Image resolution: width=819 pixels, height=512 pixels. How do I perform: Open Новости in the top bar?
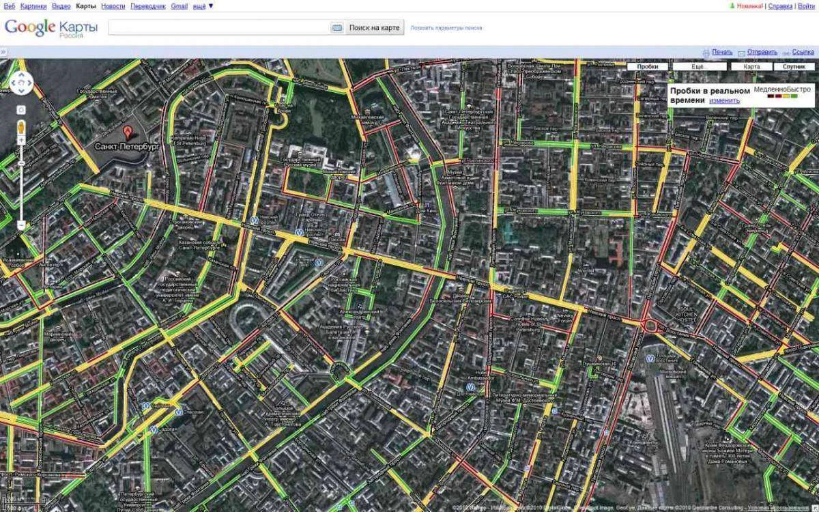click(x=113, y=5)
